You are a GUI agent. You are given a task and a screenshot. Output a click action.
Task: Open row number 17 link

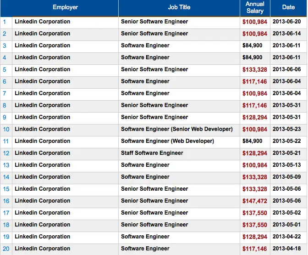(6, 213)
